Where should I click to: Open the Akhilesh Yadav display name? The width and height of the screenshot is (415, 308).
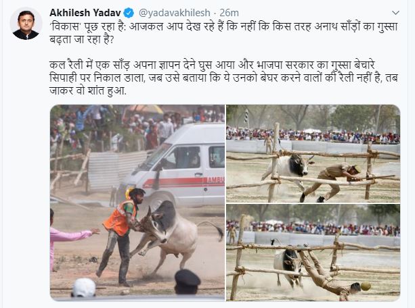(x=85, y=13)
